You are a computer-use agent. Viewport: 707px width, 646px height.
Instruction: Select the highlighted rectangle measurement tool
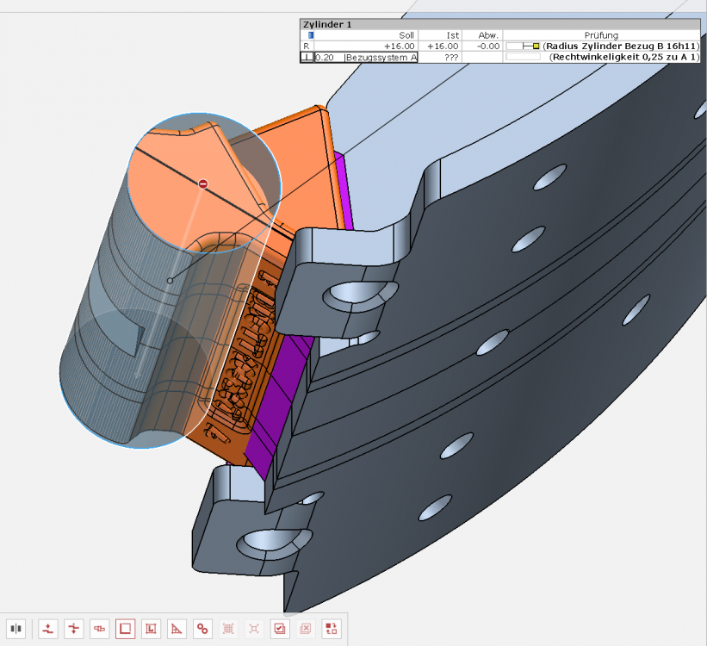point(126,629)
